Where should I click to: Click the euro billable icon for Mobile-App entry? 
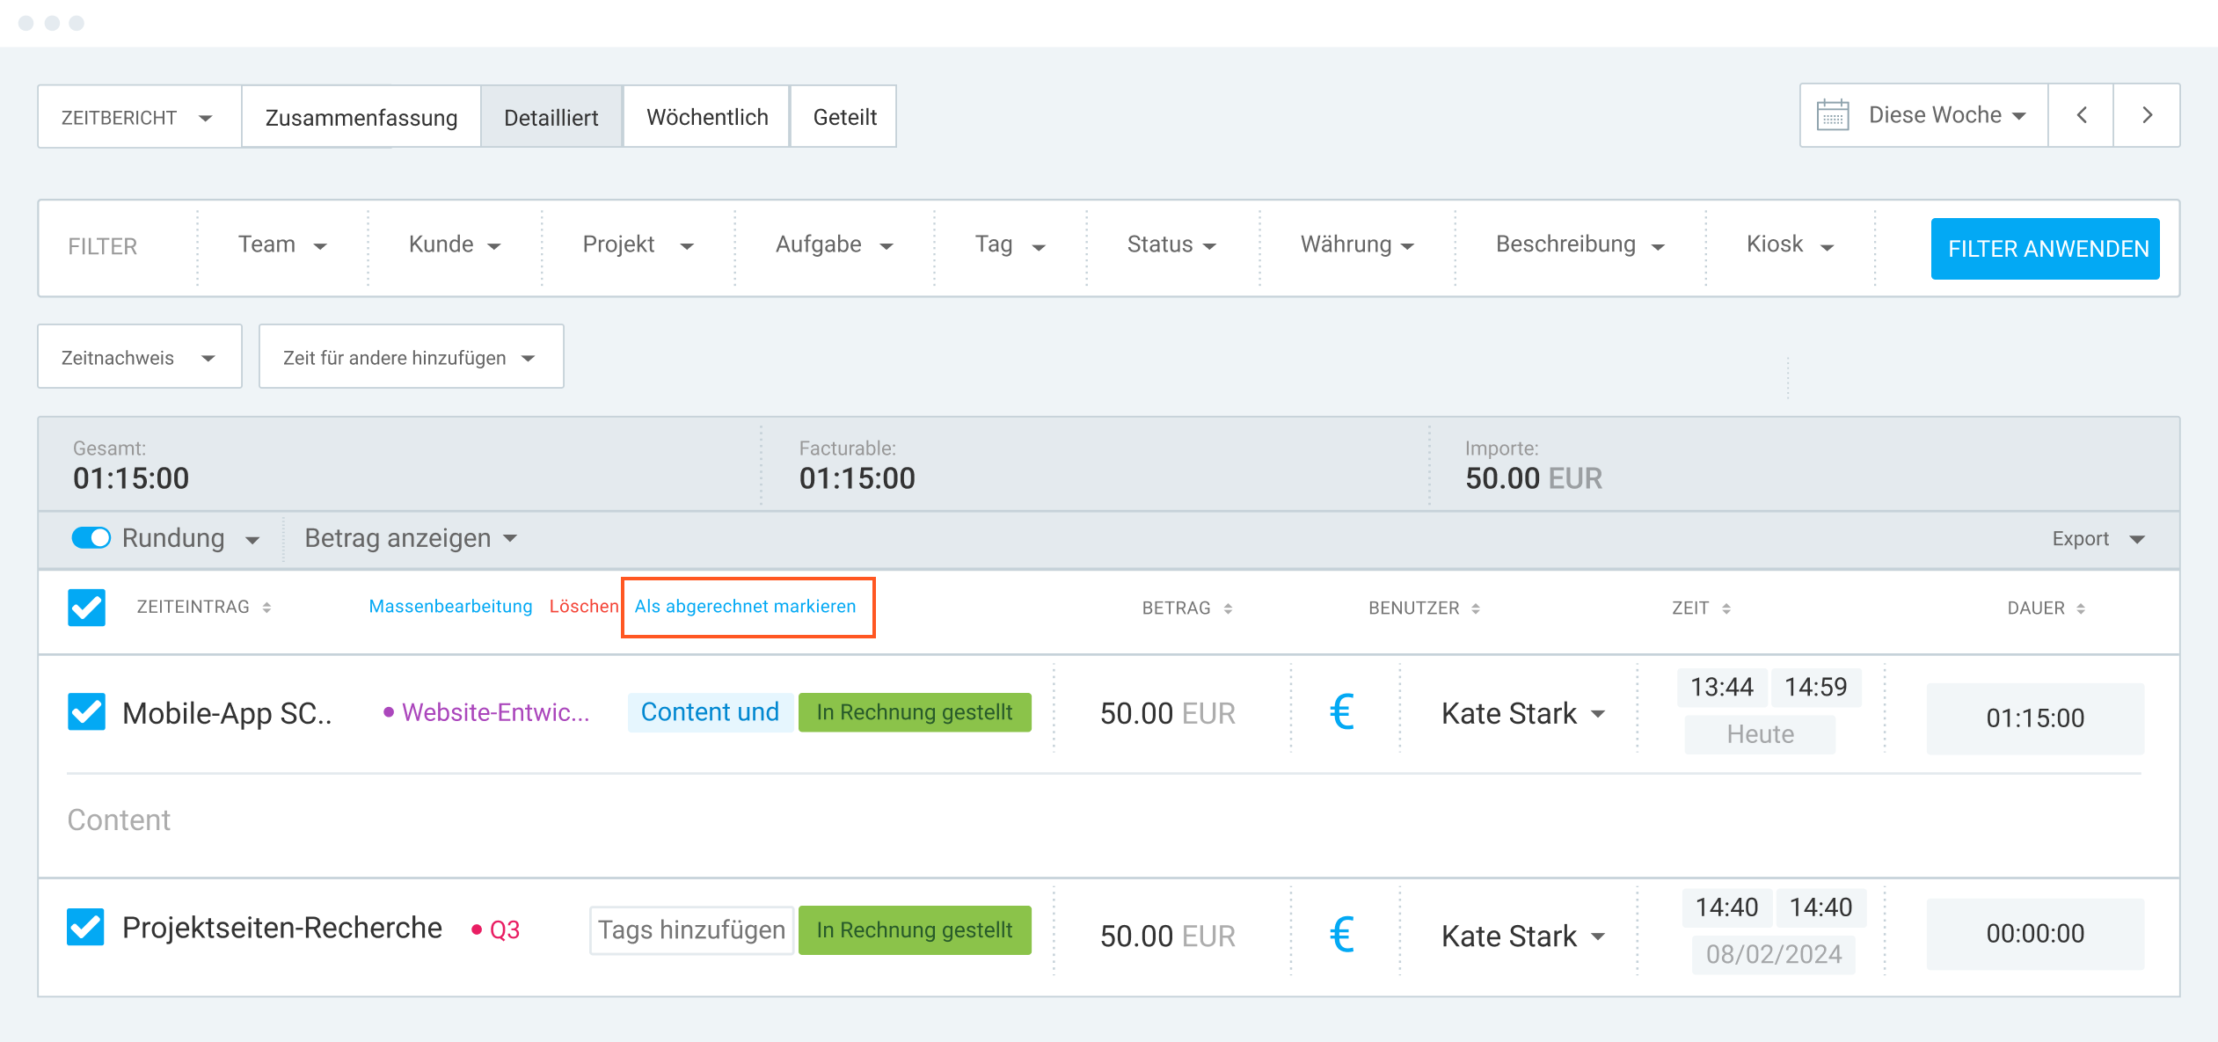click(1341, 712)
